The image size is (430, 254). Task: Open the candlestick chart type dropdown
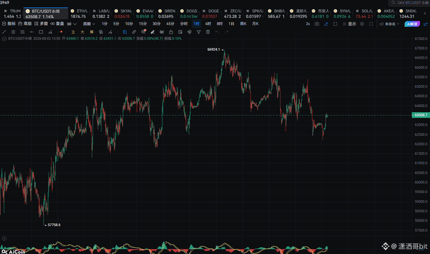pos(72,24)
